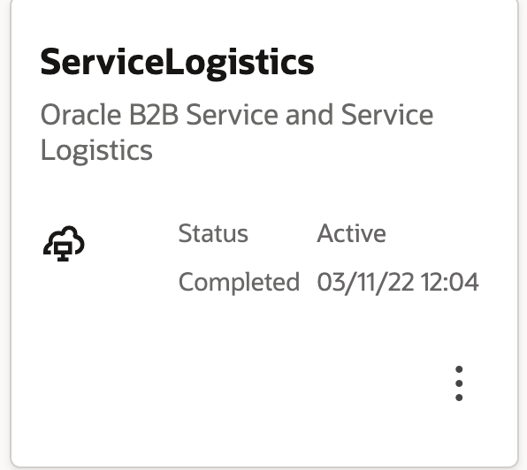Screen dimensions: 527x470
Task: Click the Active status value
Action: [351, 233]
